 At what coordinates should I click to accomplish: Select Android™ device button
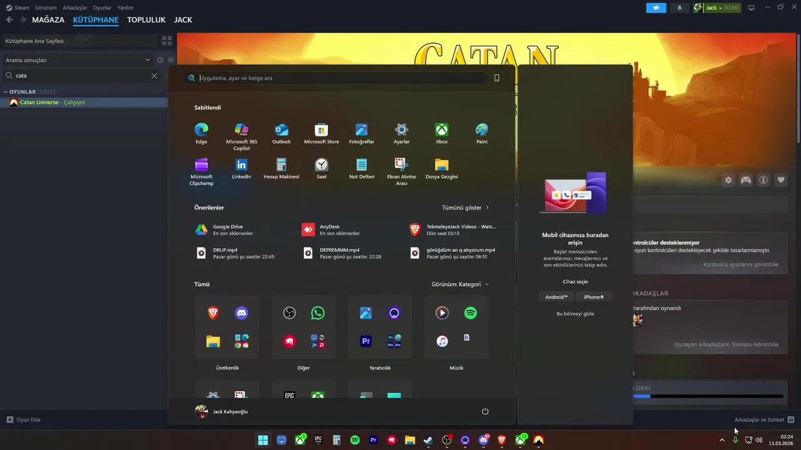[556, 297]
